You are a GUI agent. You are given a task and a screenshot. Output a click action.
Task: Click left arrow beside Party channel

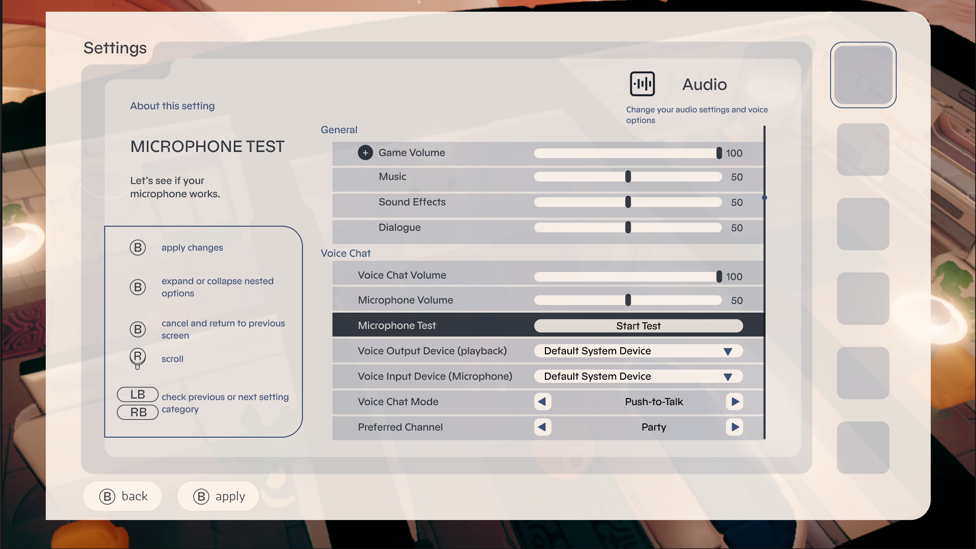pyautogui.click(x=542, y=427)
